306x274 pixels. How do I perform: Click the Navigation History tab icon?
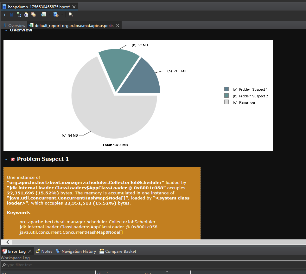click(x=58, y=251)
